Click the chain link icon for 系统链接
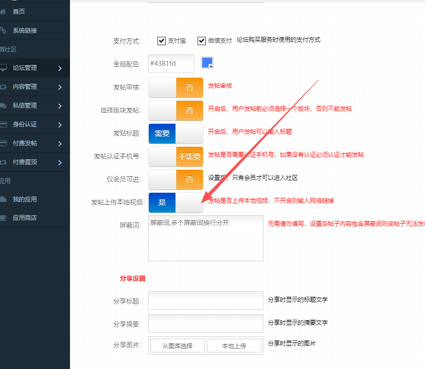425x369 pixels. point(3,30)
